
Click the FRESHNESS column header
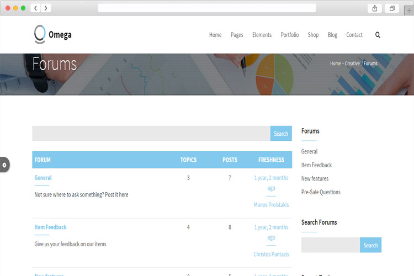[x=271, y=160]
